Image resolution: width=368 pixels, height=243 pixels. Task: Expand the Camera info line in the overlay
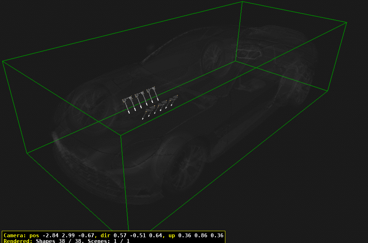tap(108, 236)
